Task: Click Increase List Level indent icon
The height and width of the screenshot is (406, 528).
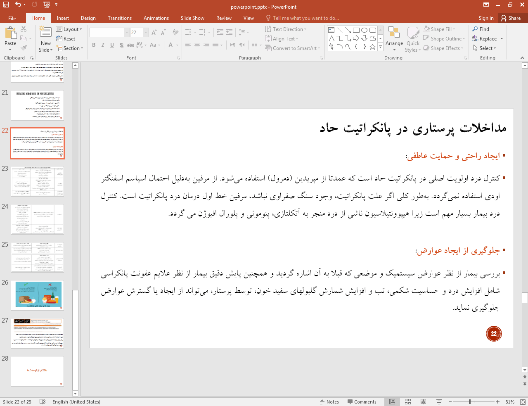Action: (x=229, y=32)
